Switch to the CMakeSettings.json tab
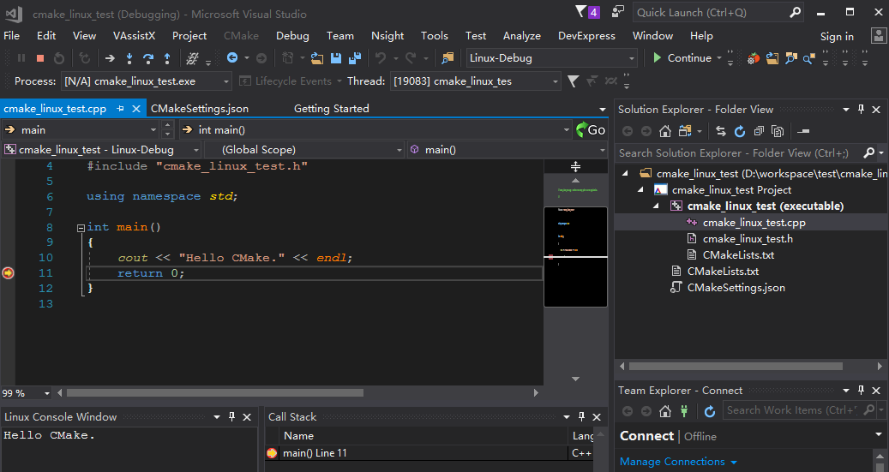This screenshot has width=889, height=472. click(x=200, y=109)
